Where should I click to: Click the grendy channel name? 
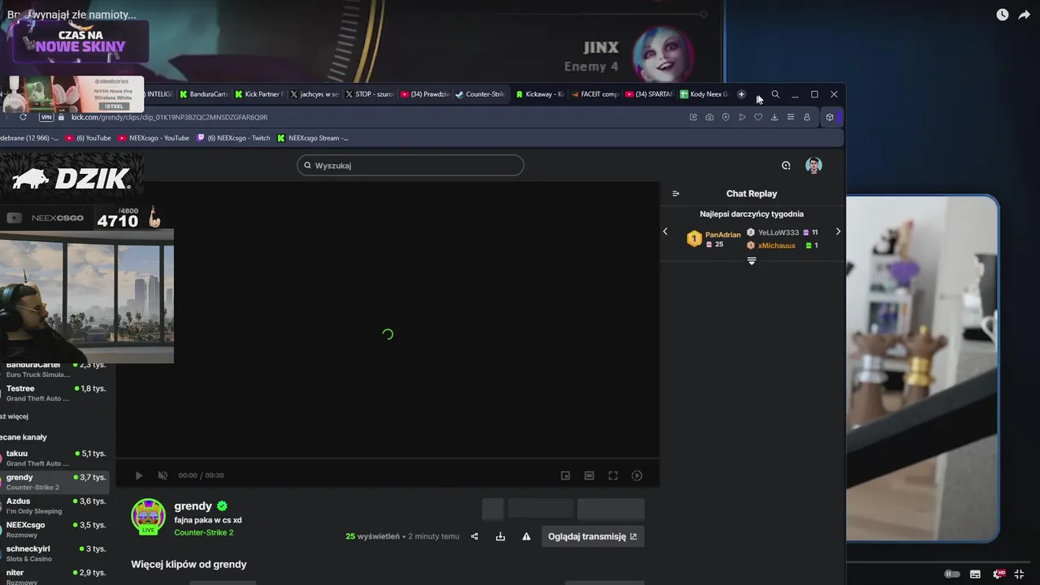tap(193, 505)
